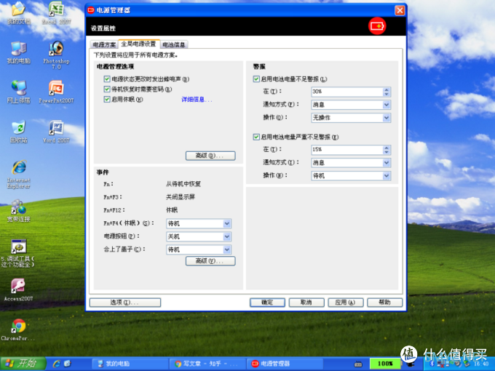This screenshot has height=371, width=495.
Task: Decrease the 30% low battery level
Action: tap(387, 94)
